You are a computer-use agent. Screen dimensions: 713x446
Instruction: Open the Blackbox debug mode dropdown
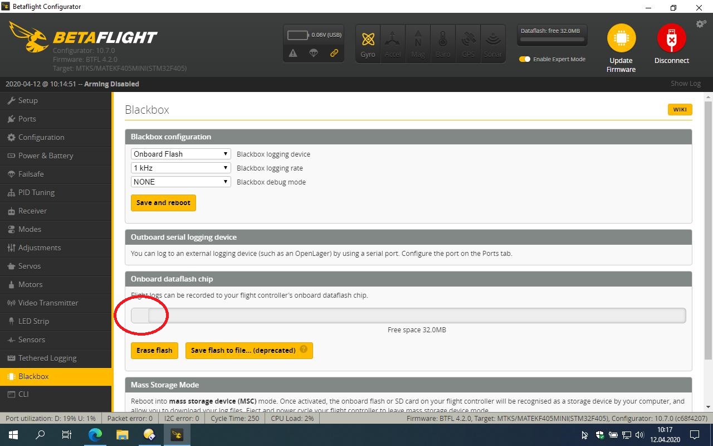tap(180, 181)
